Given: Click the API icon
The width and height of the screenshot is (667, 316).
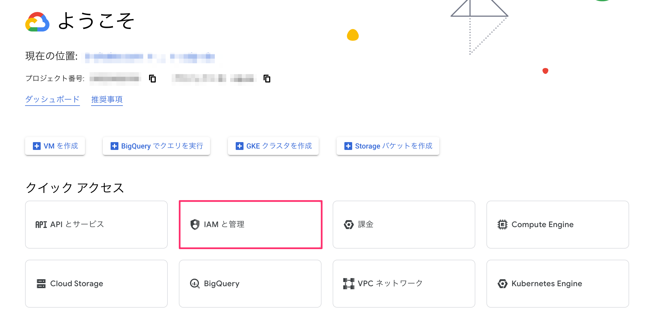Looking at the screenshot, I should tap(41, 225).
